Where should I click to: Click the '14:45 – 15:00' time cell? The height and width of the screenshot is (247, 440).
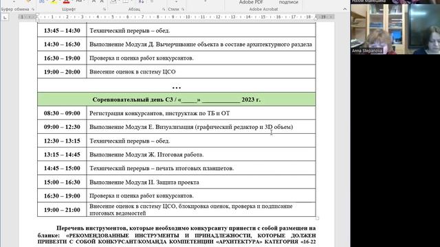click(62, 168)
